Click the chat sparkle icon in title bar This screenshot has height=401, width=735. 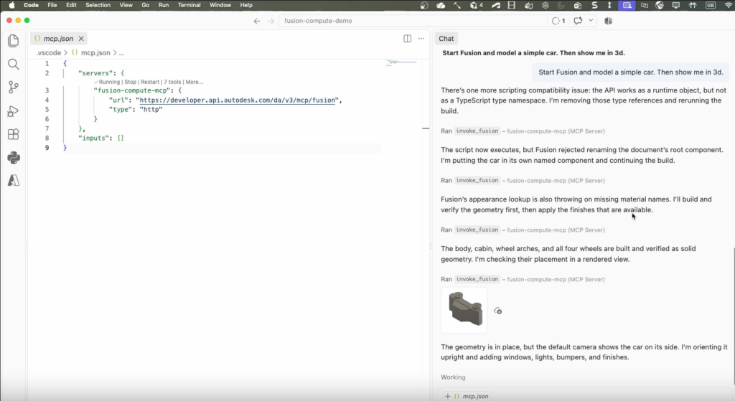pyautogui.click(x=578, y=21)
